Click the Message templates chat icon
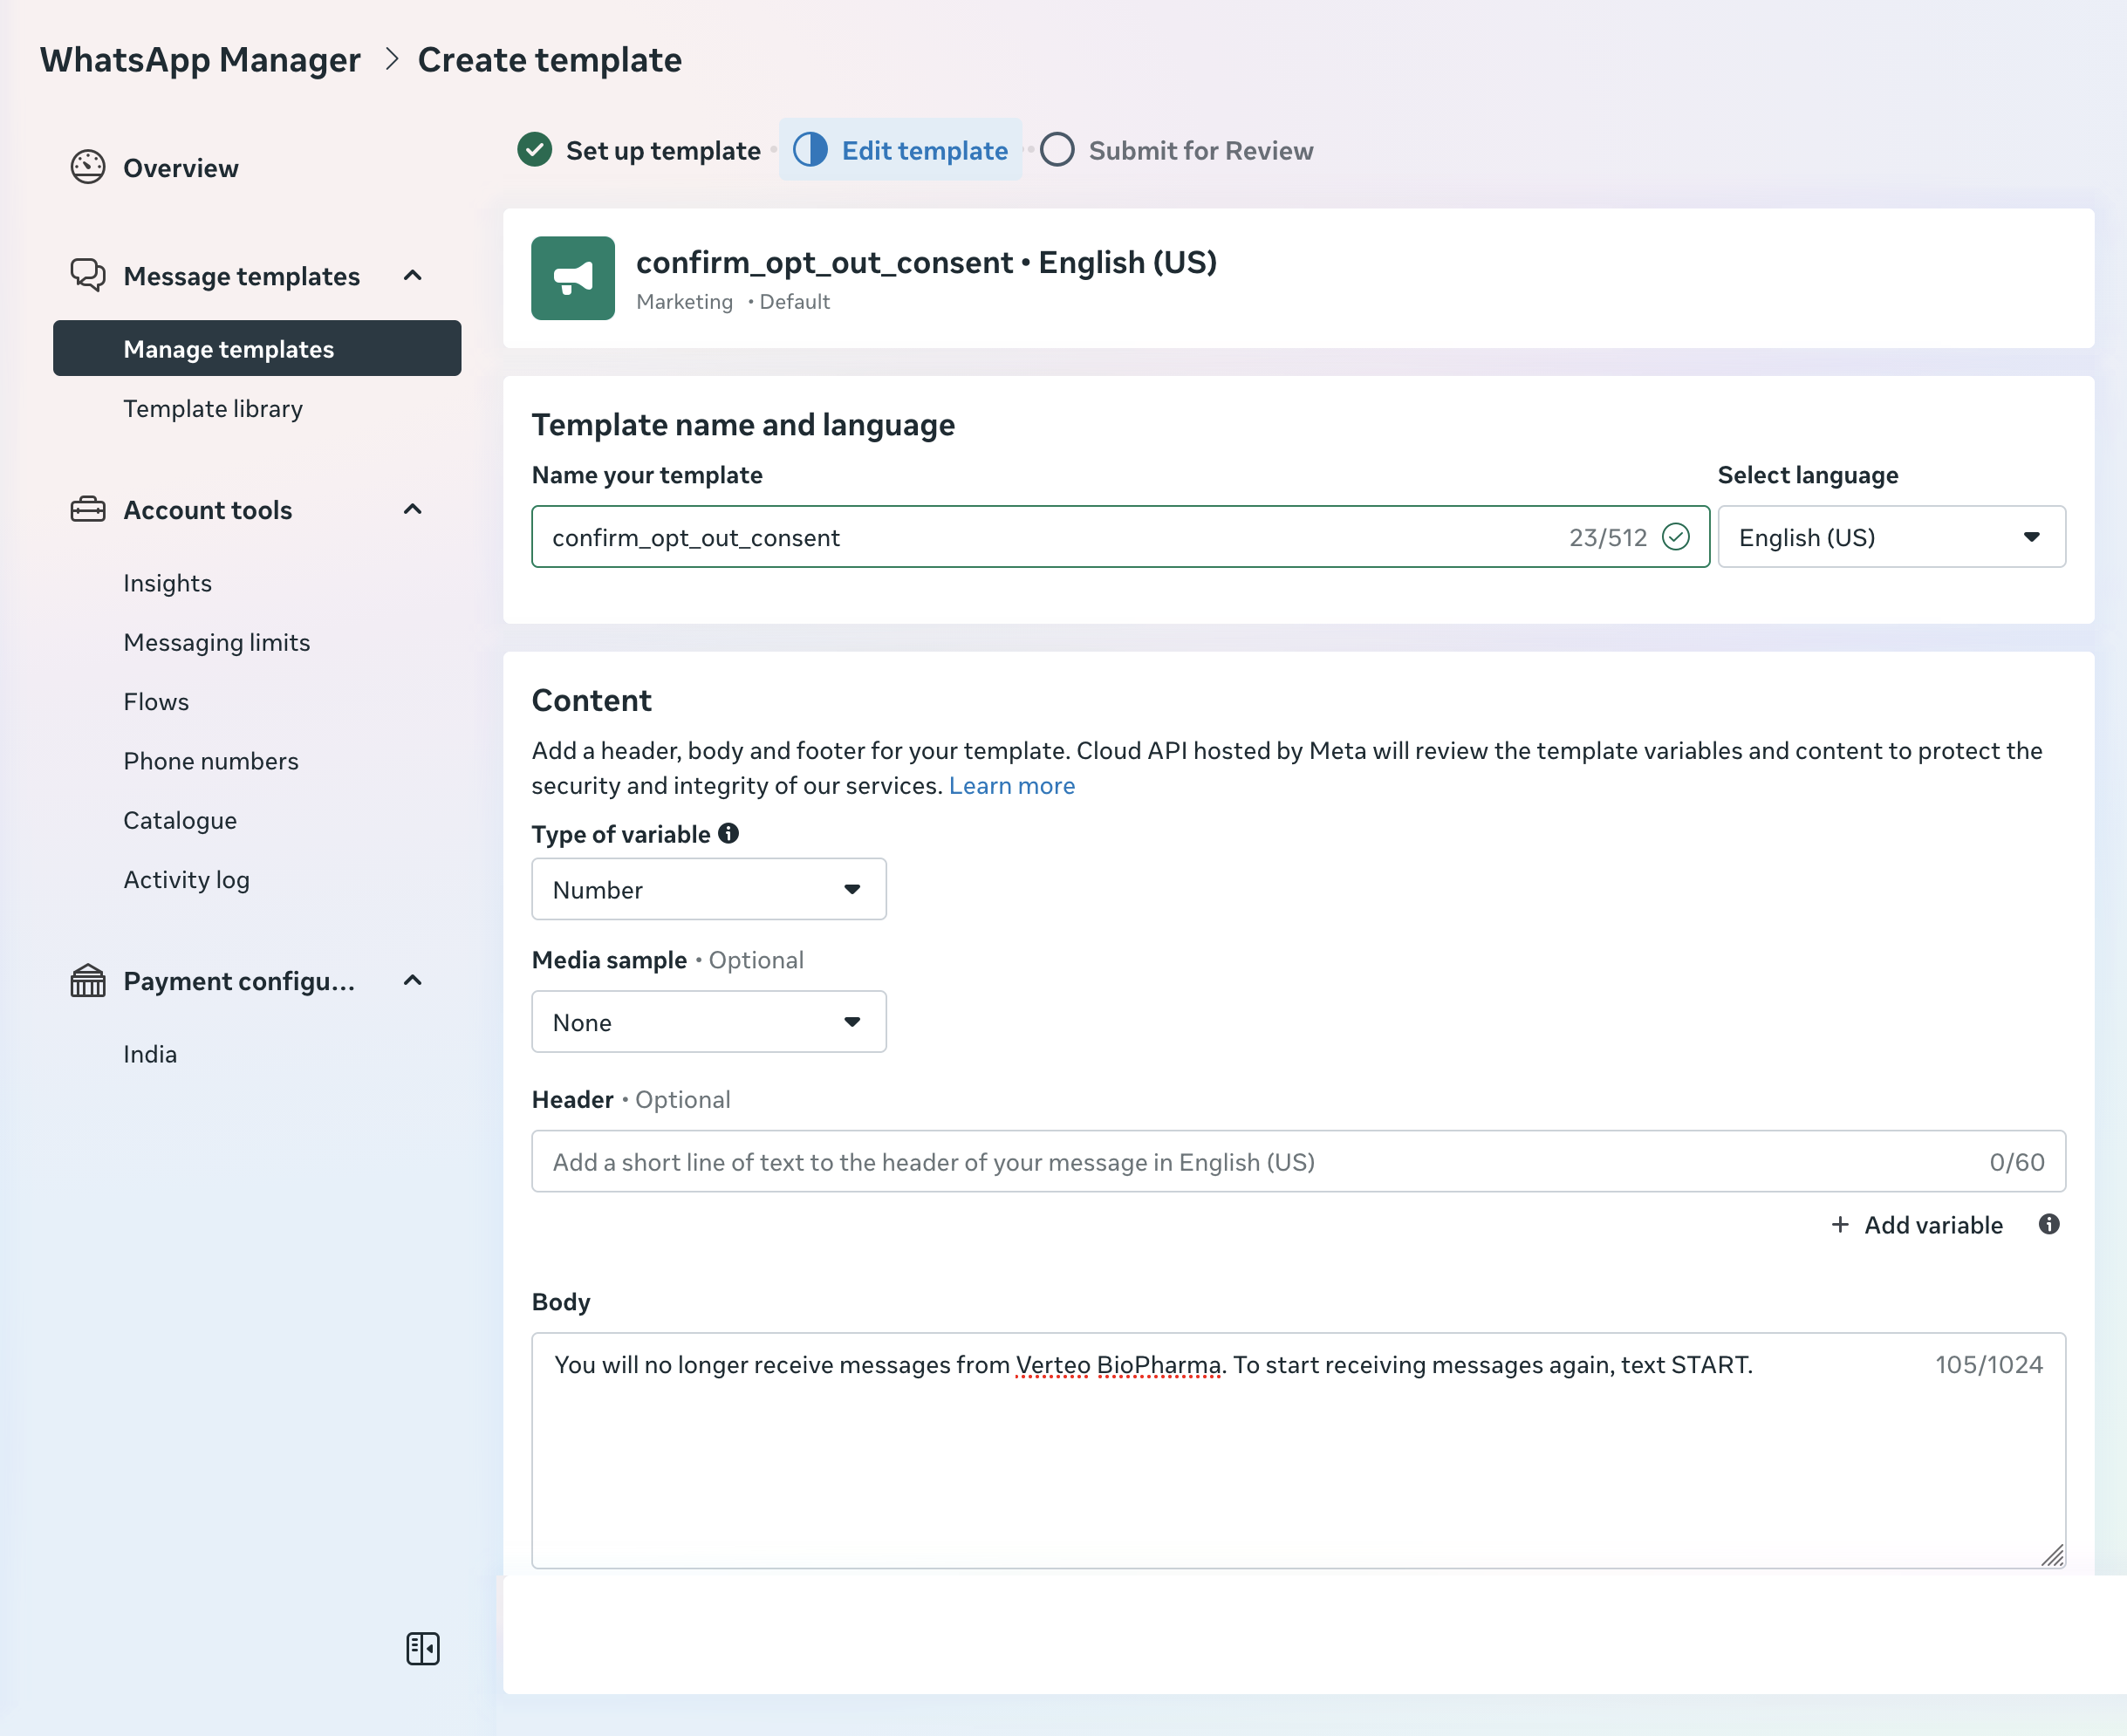The image size is (2127, 1736). click(88, 275)
